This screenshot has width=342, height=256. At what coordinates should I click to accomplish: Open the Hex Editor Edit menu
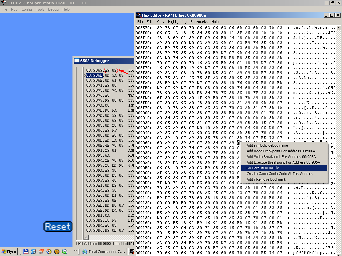150,22
